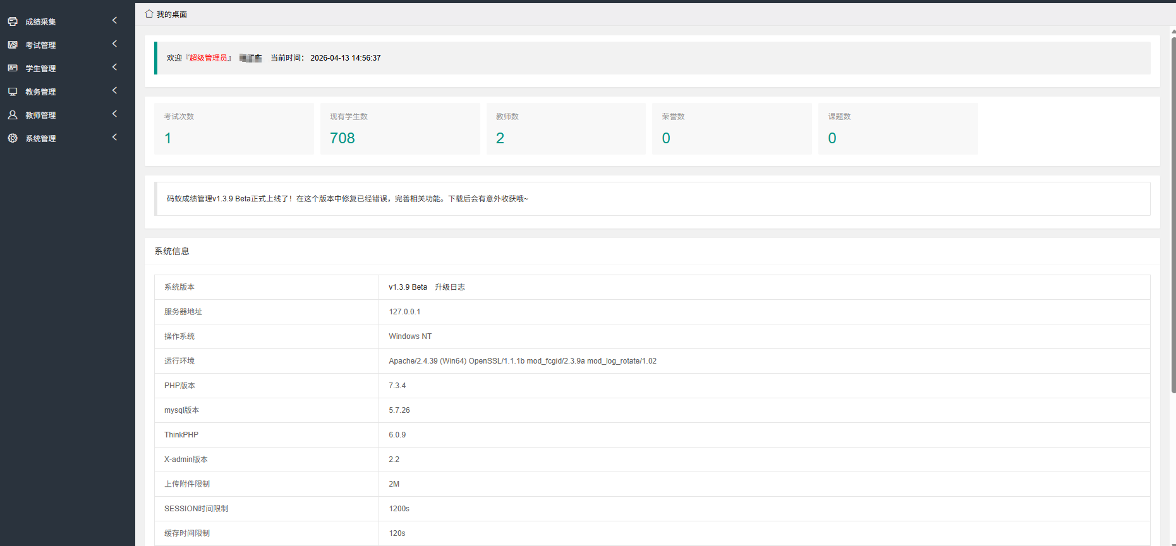Click the 1200s session limit value

pyautogui.click(x=399, y=509)
